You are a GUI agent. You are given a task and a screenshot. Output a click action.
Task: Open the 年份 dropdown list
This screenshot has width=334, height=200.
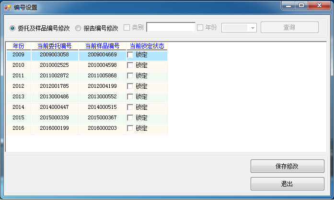[253, 28]
